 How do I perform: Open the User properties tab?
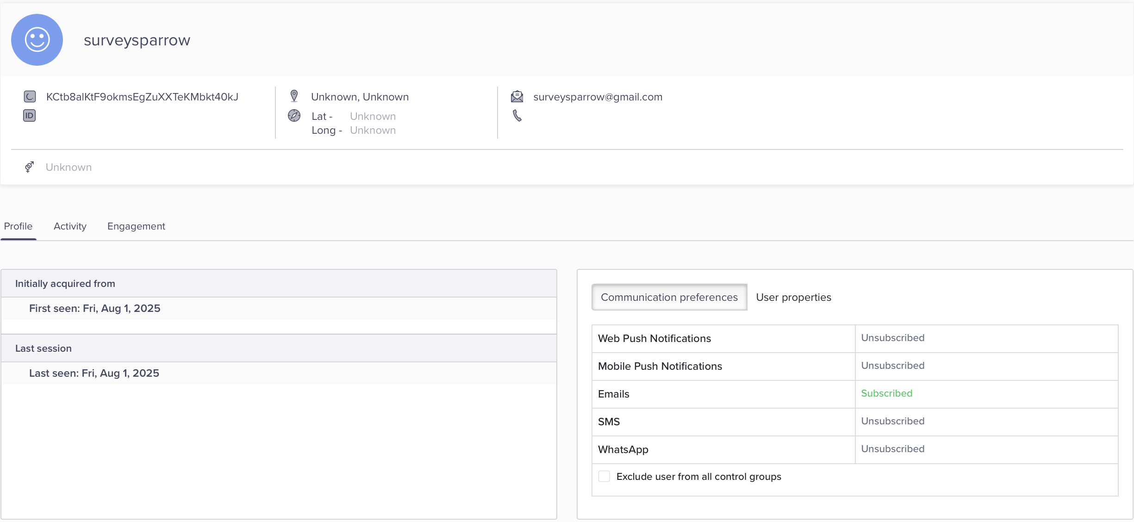pos(793,297)
